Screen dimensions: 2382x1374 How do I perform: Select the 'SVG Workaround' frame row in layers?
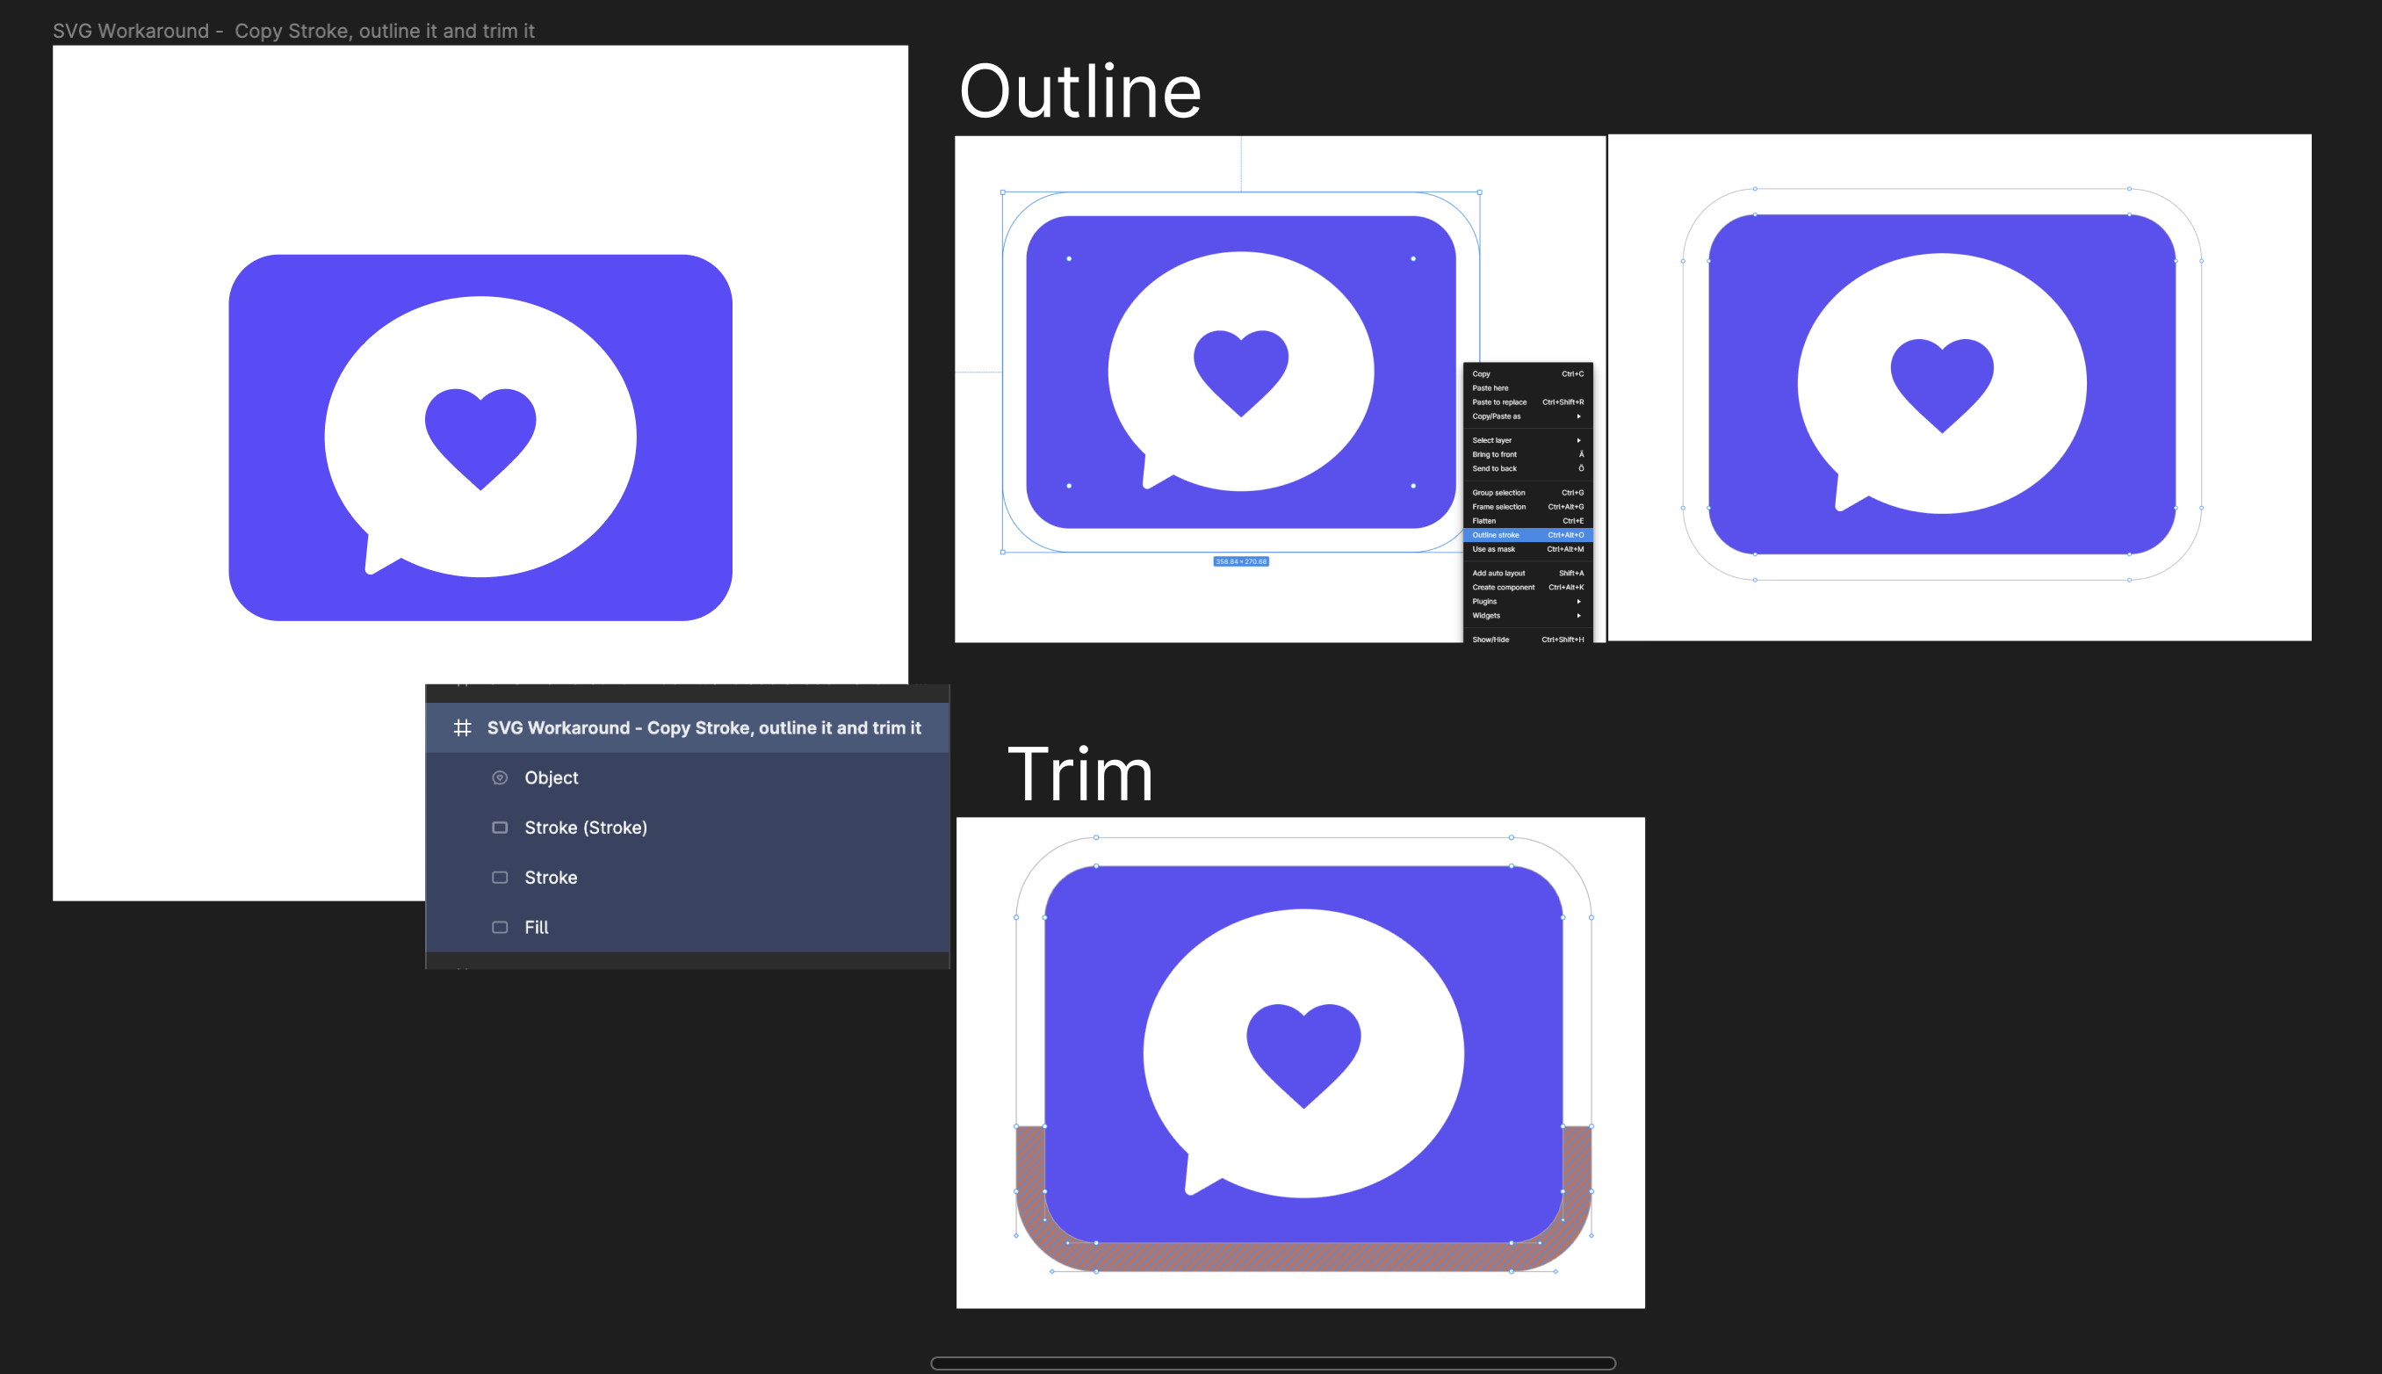click(687, 727)
